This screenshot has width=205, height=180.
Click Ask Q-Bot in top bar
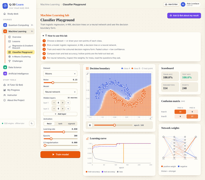(171, 4)
